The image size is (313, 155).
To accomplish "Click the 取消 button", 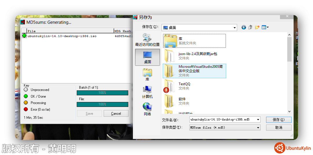I will pyautogui.click(x=279, y=127).
